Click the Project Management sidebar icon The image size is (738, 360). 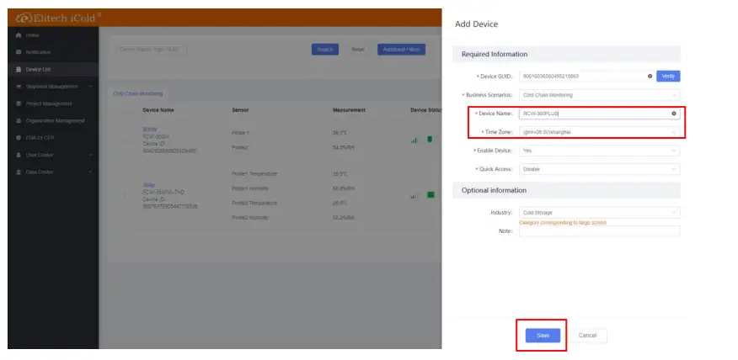[x=19, y=103]
